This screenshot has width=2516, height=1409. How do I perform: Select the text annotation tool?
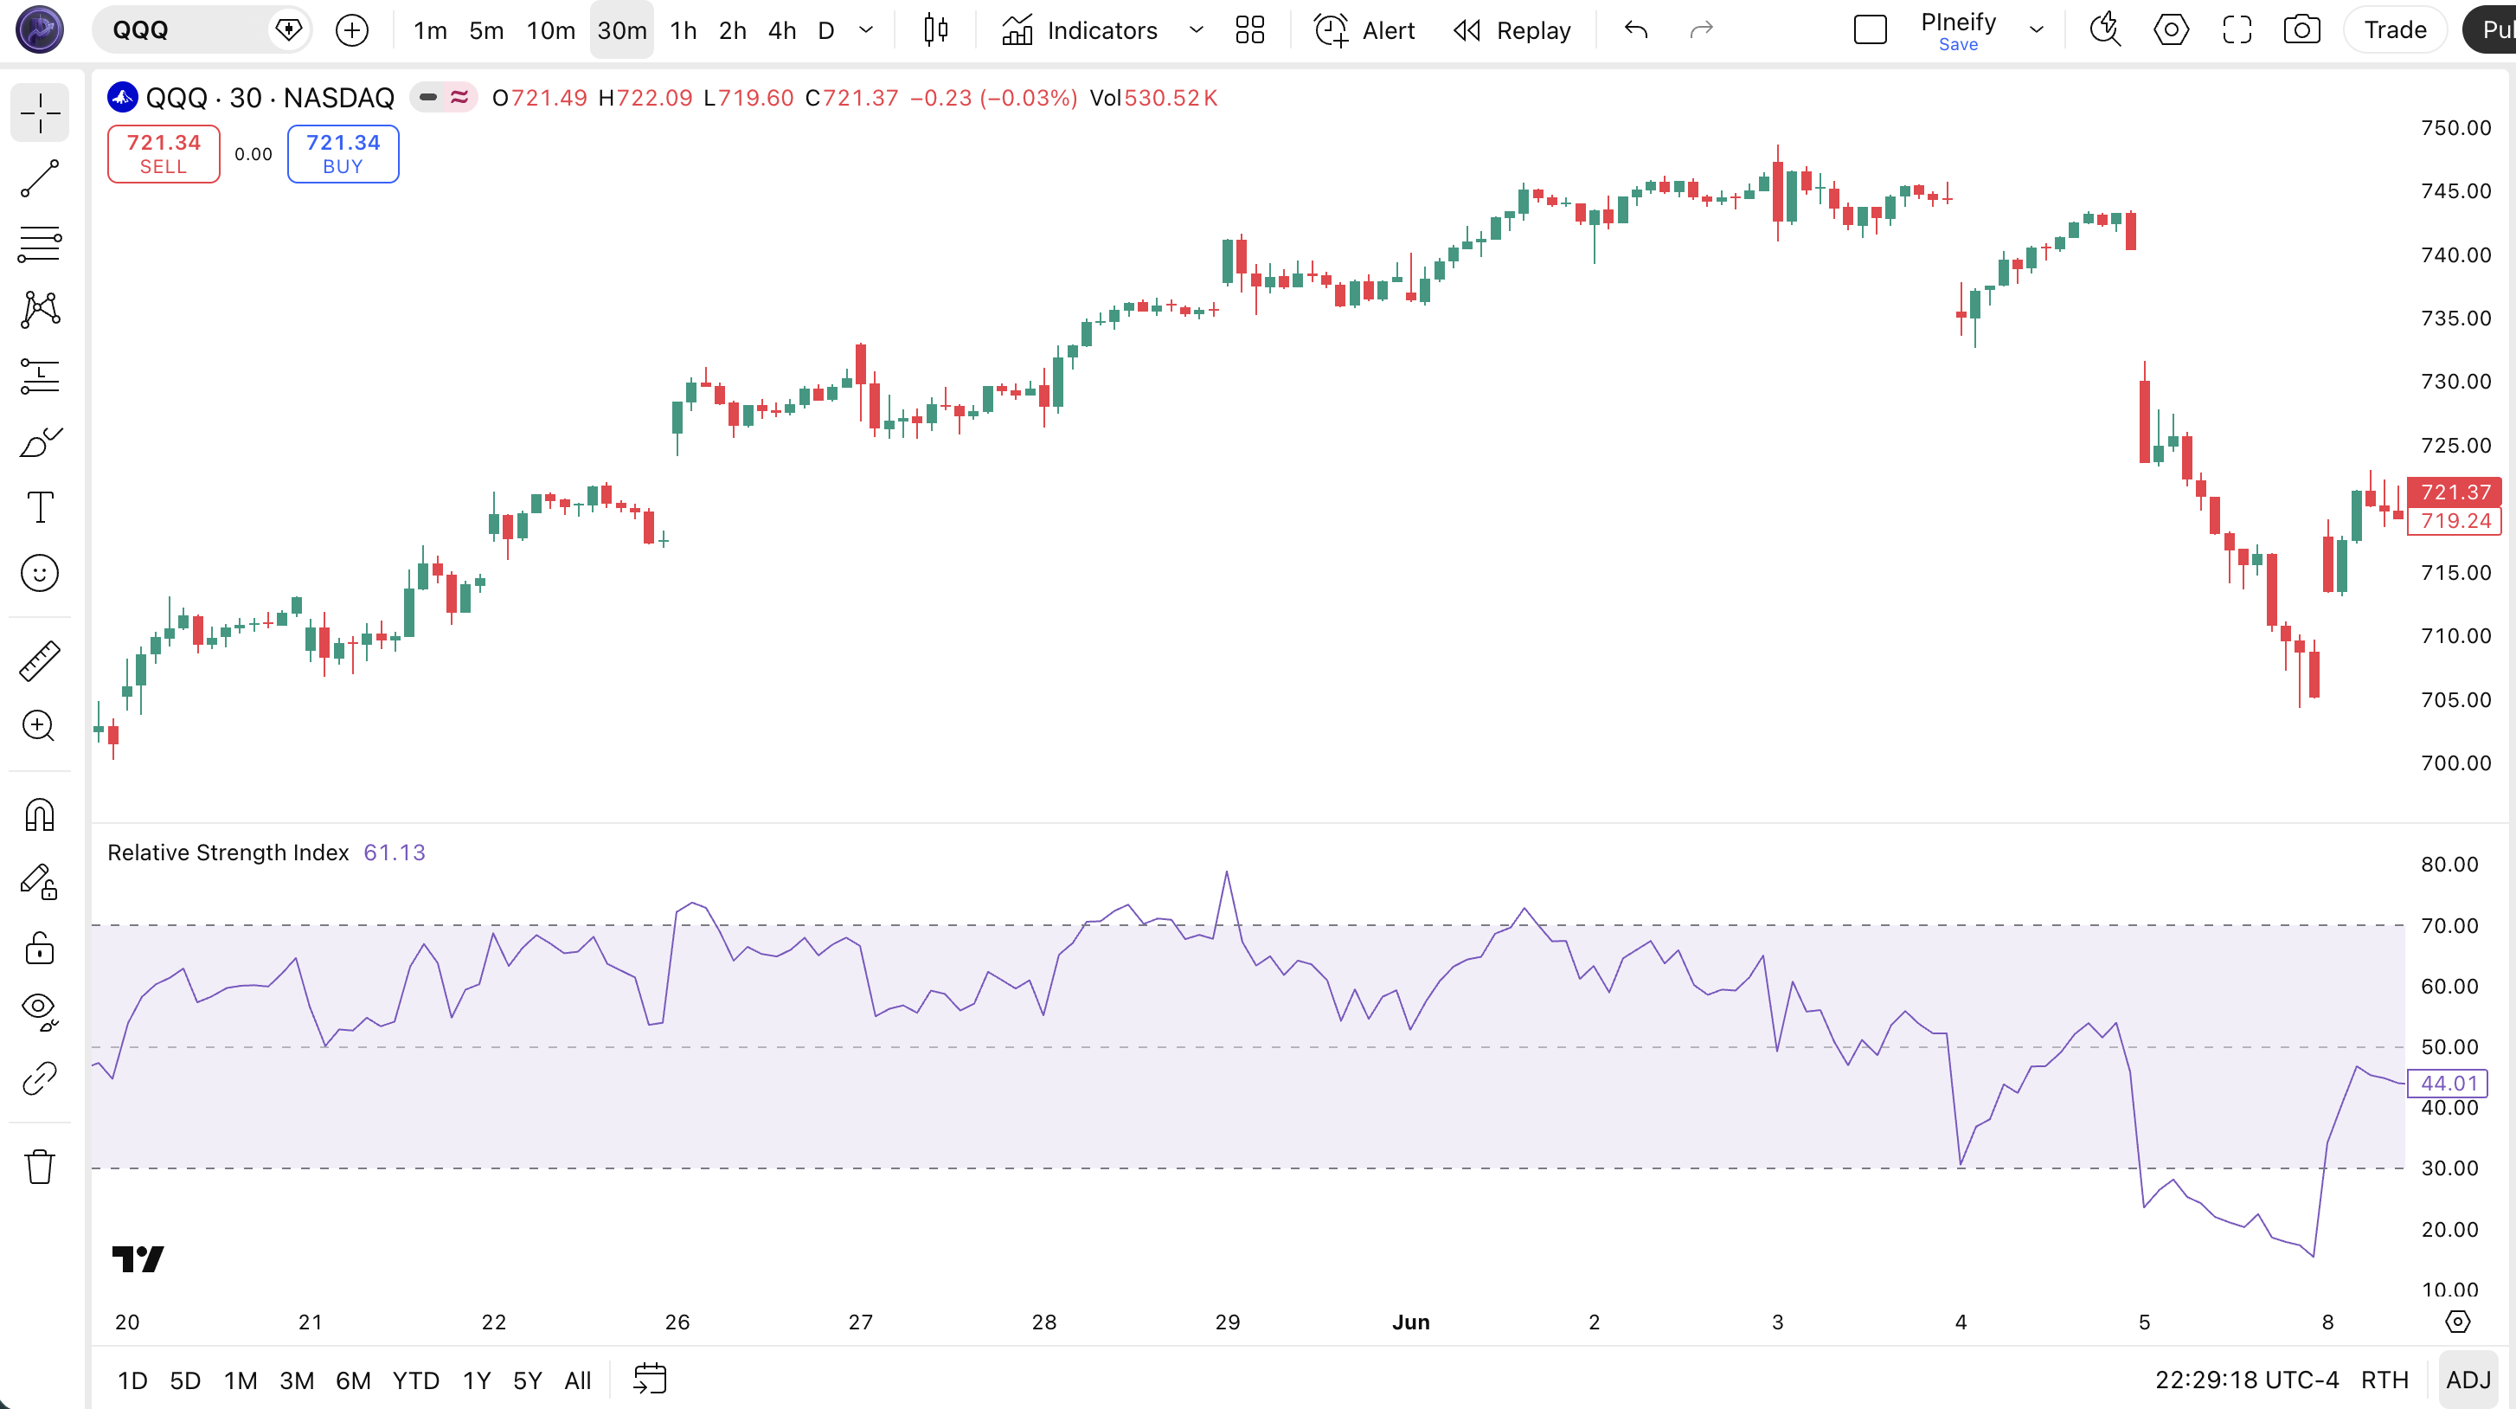click(x=40, y=507)
